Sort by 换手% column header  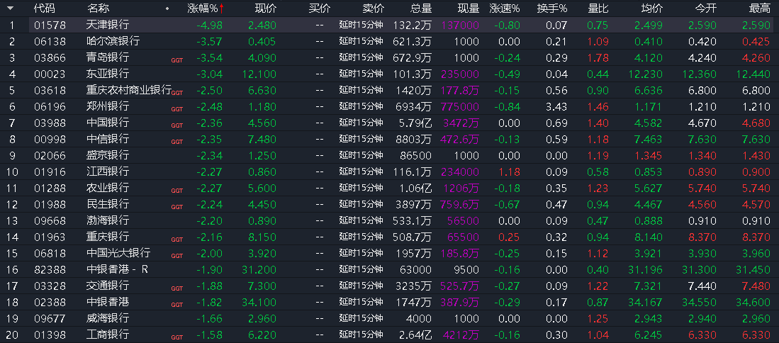[x=551, y=9]
